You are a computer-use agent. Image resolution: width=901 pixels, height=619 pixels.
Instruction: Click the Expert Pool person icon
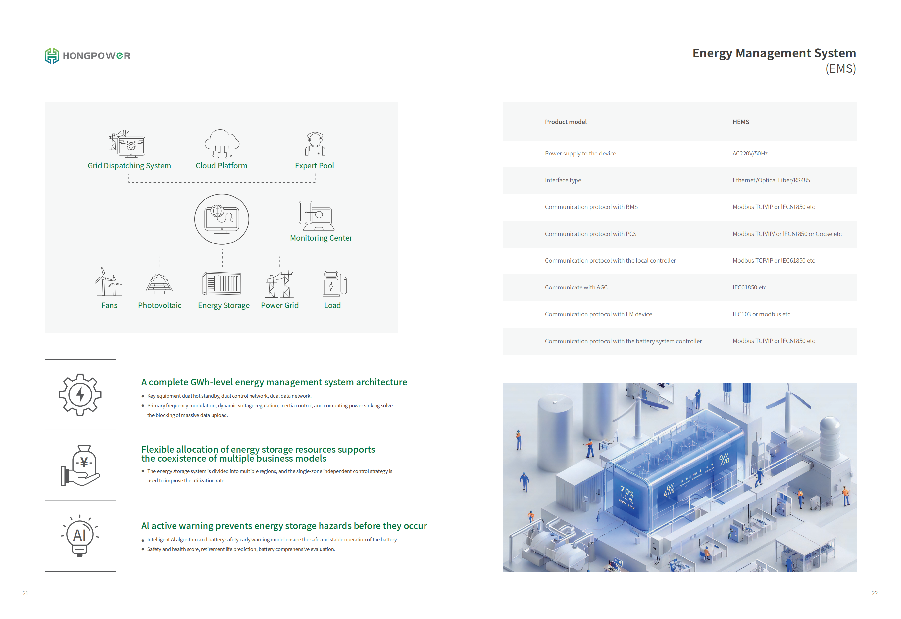(315, 144)
